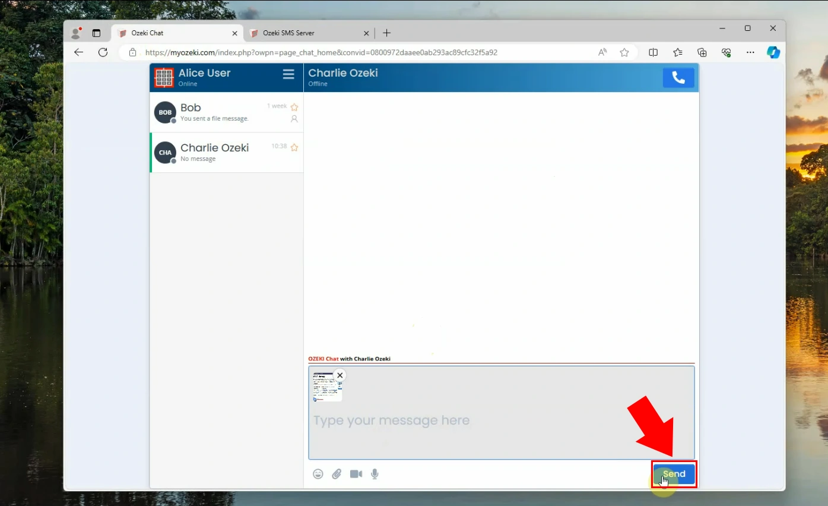828x506 pixels.
Task: Open the Copilot sidebar
Action: click(773, 52)
